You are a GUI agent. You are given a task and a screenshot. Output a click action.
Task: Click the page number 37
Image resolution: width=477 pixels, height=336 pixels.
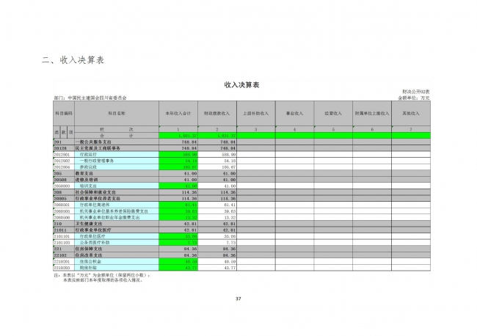coord(238,298)
